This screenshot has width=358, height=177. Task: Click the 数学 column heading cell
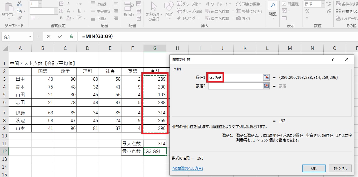point(65,71)
